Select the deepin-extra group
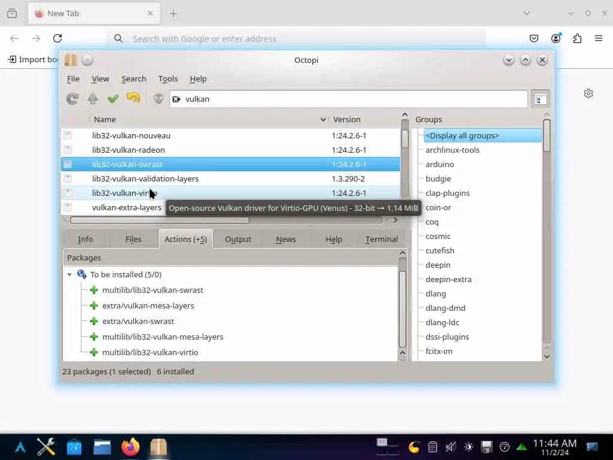Screen dimensions: 613x460 click(x=448, y=279)
